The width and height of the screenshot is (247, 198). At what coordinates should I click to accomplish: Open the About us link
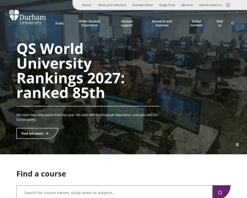click(x=187, y=5)
